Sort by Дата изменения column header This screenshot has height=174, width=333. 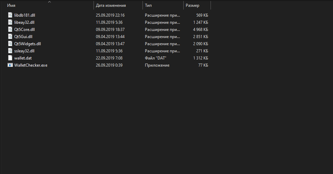click(111, 6)
